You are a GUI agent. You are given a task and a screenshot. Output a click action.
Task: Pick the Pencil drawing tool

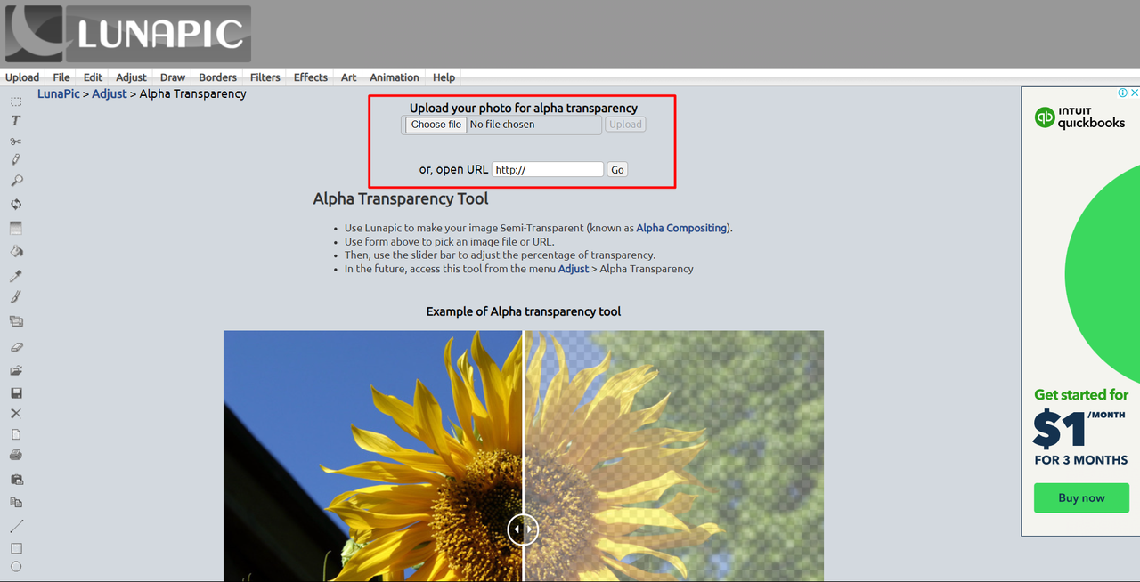[16, 160]
